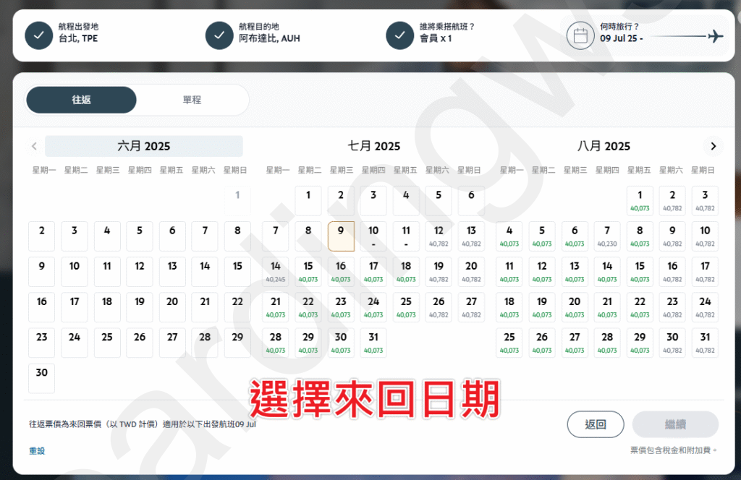This screenshot has width=741, height=480.
Task: Pick August 25 date cell
Action: point(509,343)
